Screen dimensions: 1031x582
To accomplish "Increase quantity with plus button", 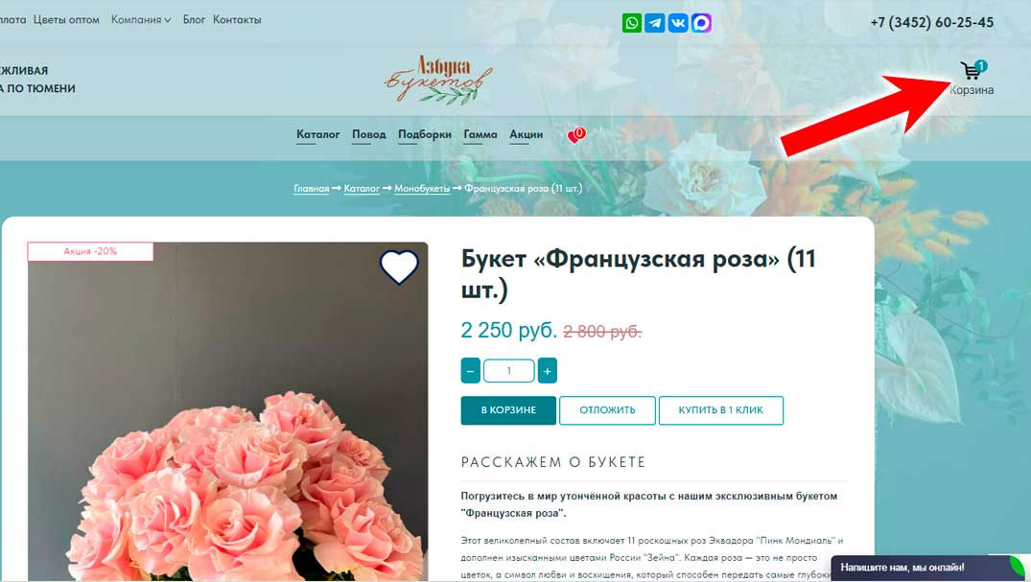I will click(x=547, y=371).
